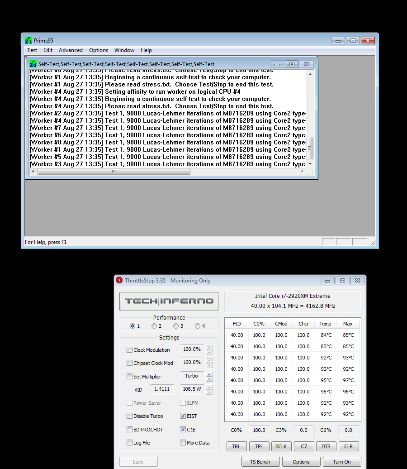Click the Clock Modulation 100.0% field
The width and height of the screenshot is (407, 469).
click(x=192, y=349)
